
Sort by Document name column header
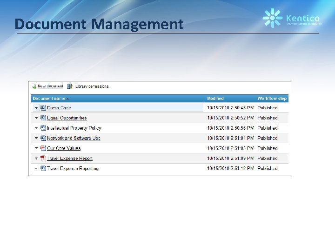tap(49, 99)
